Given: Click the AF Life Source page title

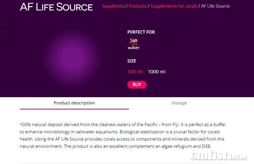Looking at the screenshot, I should pyautogui.click(x=56, y=7).
